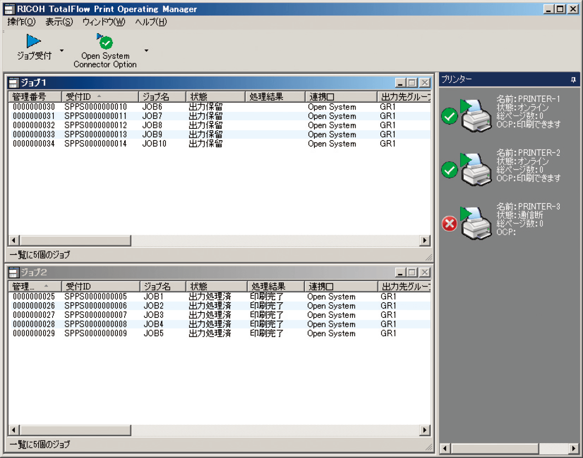The width and height of the screenshot is (583, 458).
Task: Expand the Open System Connector Option dropdown arrow
Action: 146,50
